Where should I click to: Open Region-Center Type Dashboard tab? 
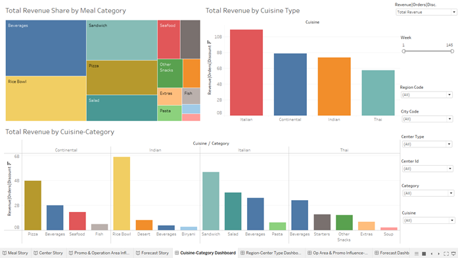[271, 253]
